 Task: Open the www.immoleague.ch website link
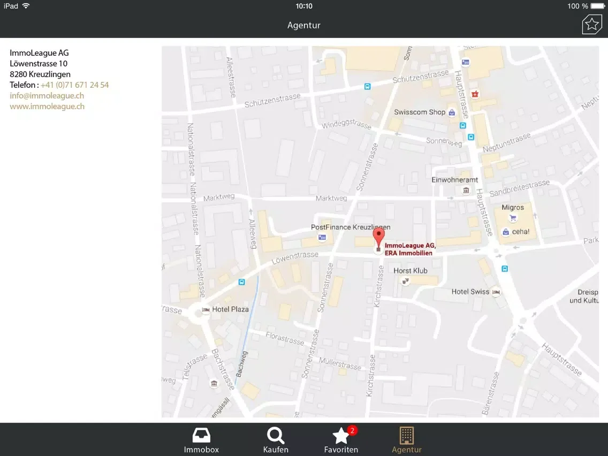point(47,107)
